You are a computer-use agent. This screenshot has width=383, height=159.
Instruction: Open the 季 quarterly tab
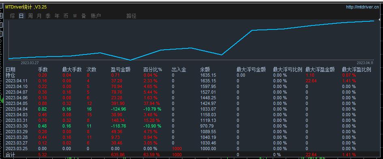click(48, 16)
